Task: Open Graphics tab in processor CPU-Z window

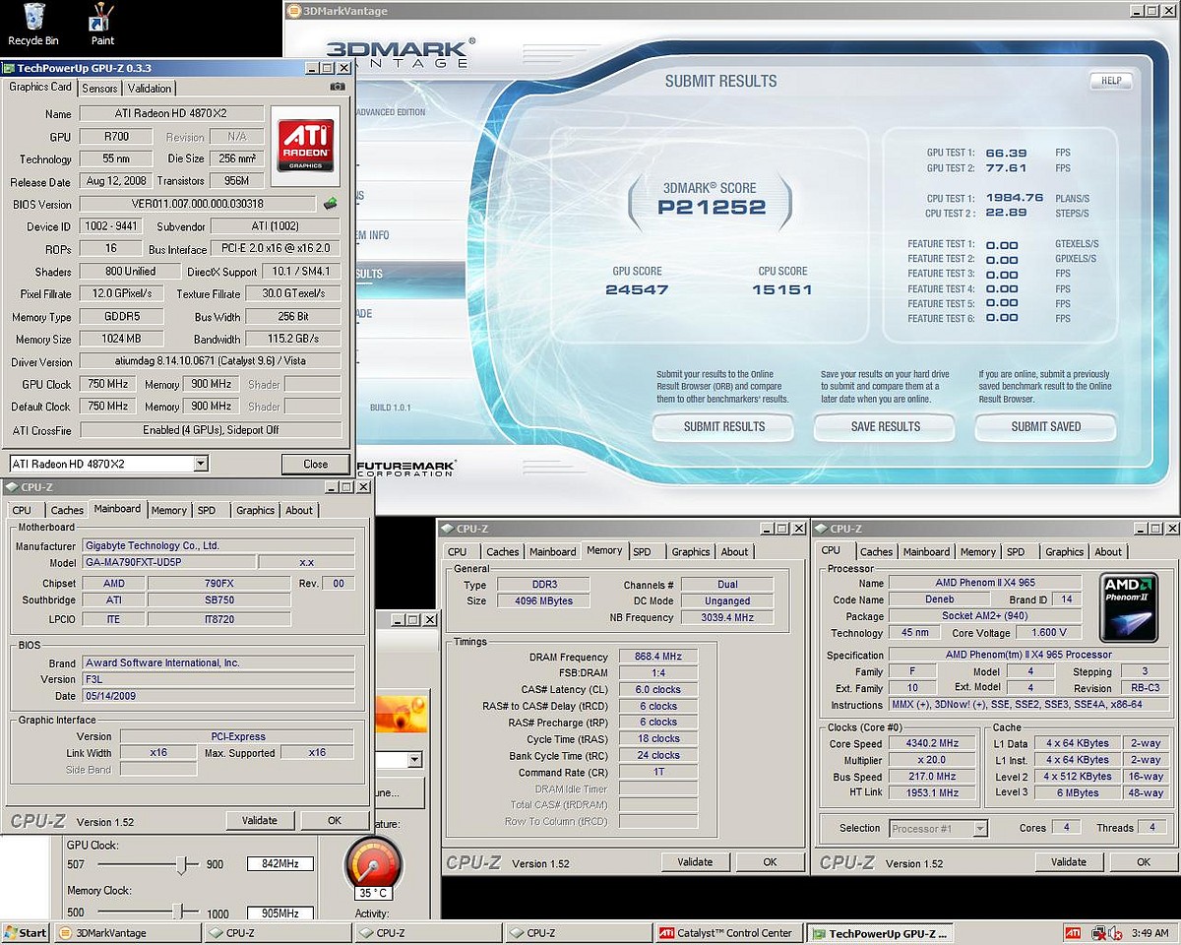Action: click(x=1064, y=551)
